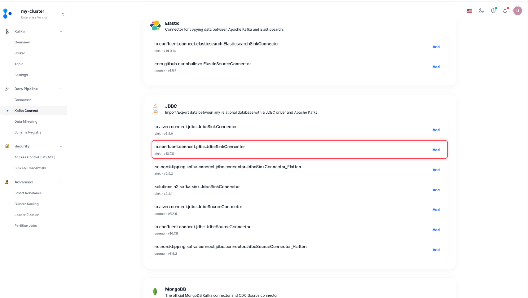Image resolution: width=528 pixels, height=298 pixels.
Task: Open the my-cluster switcher dropdown
Action: [63, 14]
